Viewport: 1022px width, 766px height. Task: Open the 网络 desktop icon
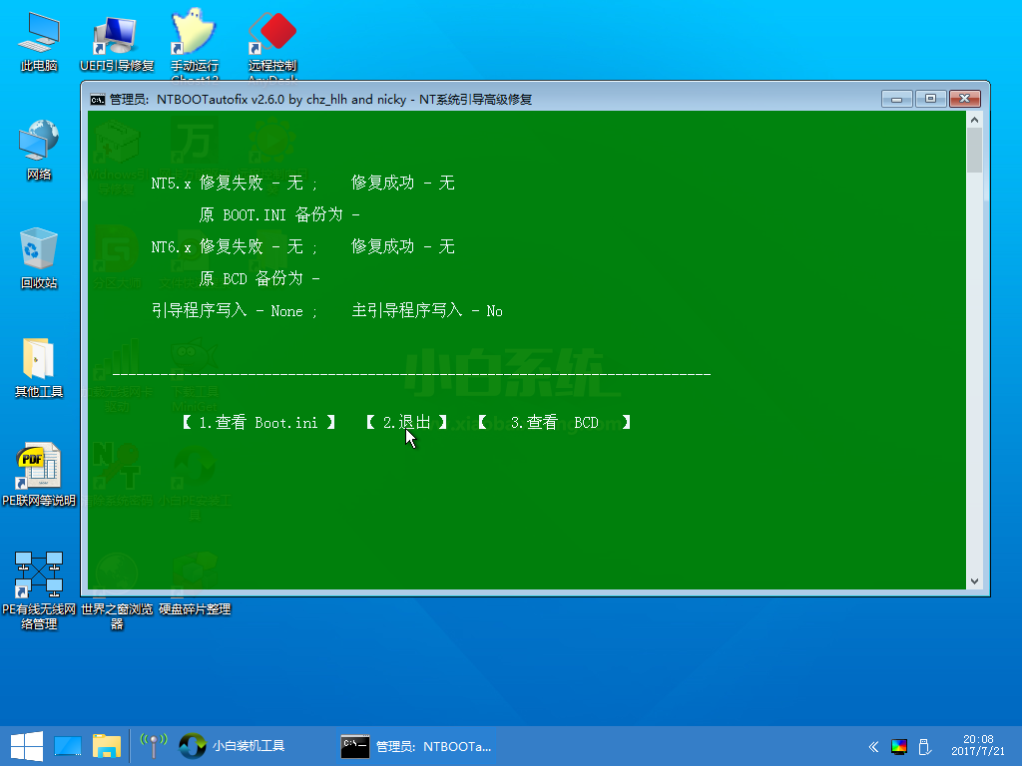(x=39, y=150)
